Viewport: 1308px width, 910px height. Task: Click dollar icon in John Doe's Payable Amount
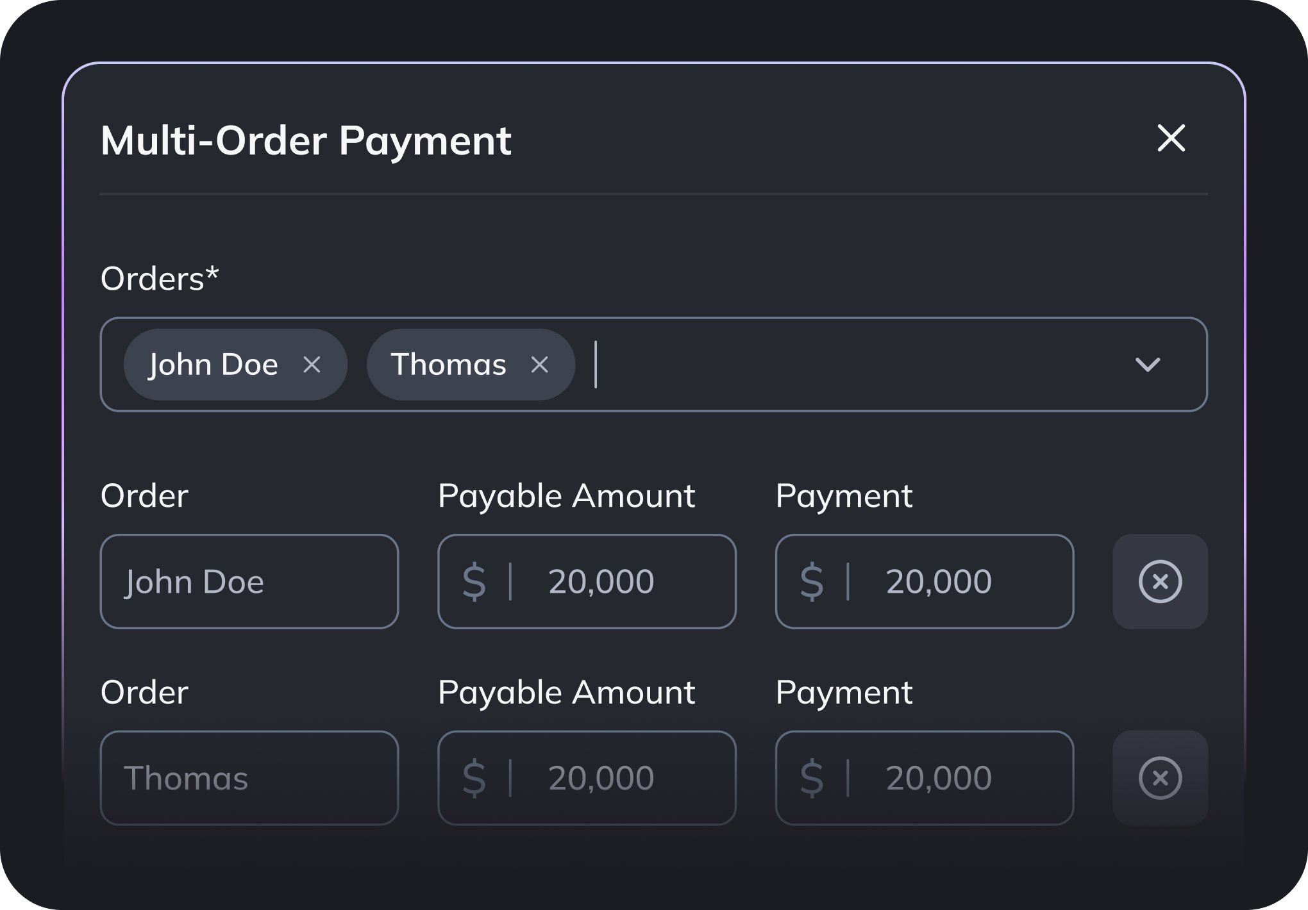474,581
